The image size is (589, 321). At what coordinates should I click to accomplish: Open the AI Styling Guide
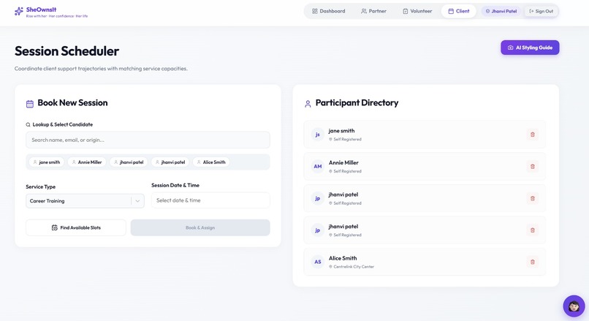(x=530, y=48)
